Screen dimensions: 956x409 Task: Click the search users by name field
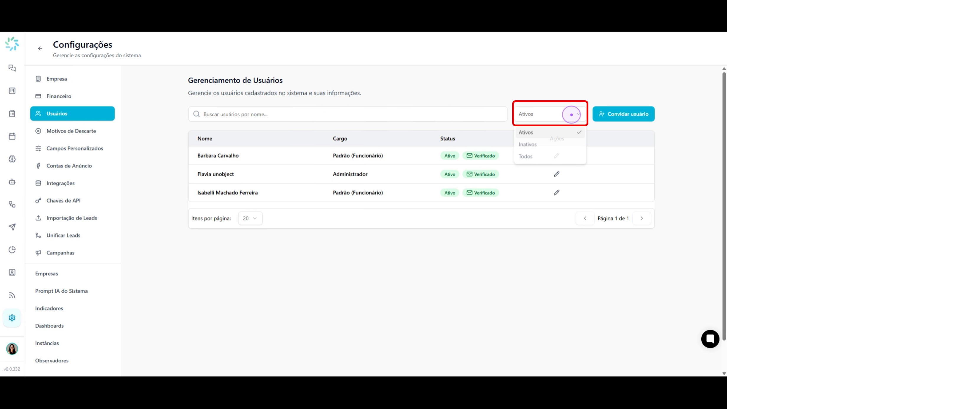[x=347, y=114]
